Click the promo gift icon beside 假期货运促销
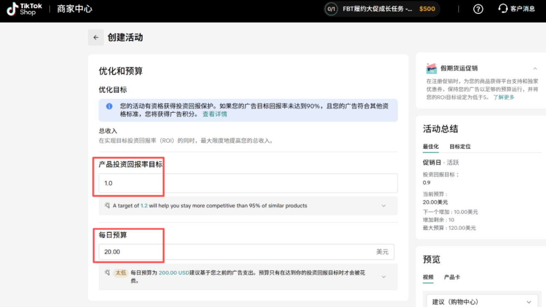 click(x=431, y=68)
